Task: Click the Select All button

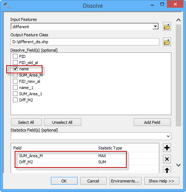Action: pyautogui.click(x=26, y=122)
